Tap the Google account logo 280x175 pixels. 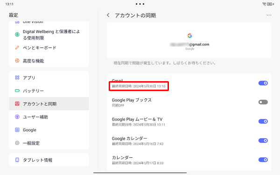point(189,36)
